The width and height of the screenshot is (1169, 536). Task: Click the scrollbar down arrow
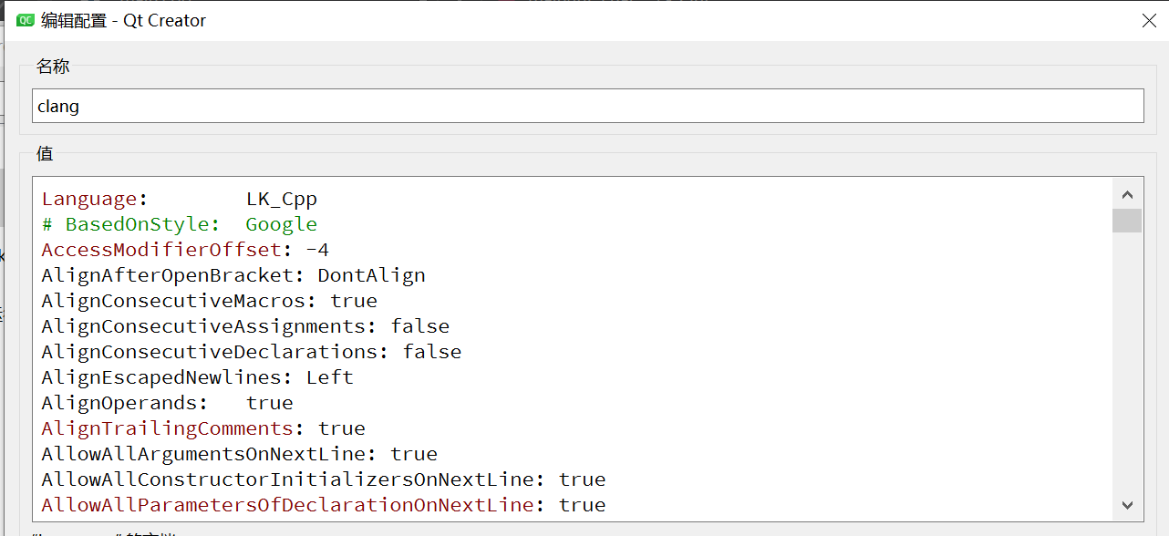(1127, 504)
